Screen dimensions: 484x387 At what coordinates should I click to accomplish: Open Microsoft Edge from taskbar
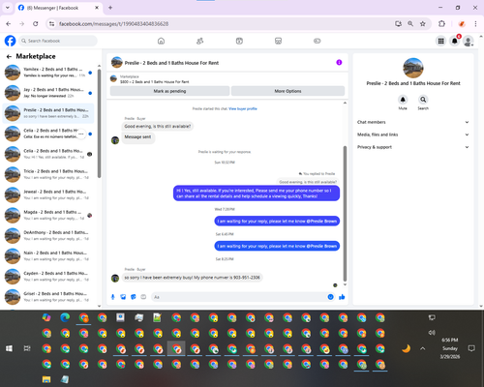pos(65,317)
